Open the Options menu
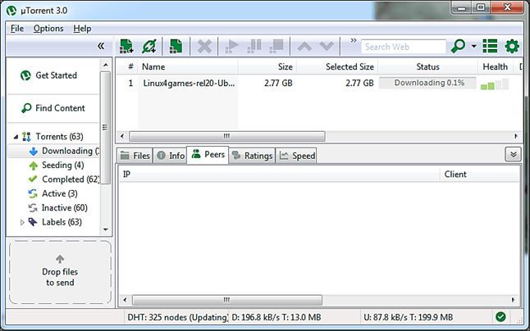This screenshot has height=331, width=530. 48,29
